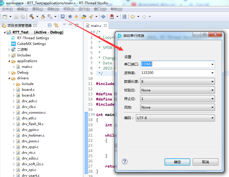229x177 pixels.
Task: Click the collapse all icon in explorer
Action: tap(50, 25)
